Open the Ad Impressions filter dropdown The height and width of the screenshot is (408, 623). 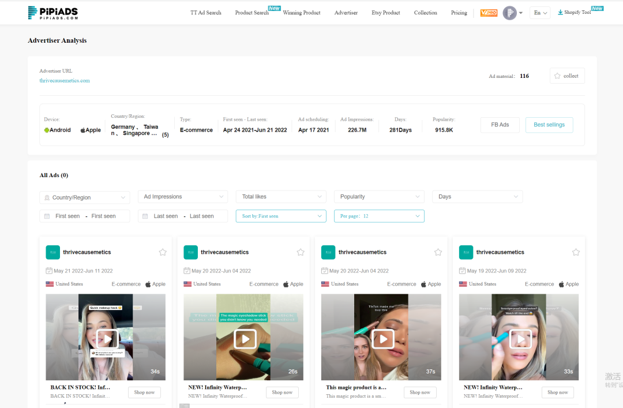183,197
